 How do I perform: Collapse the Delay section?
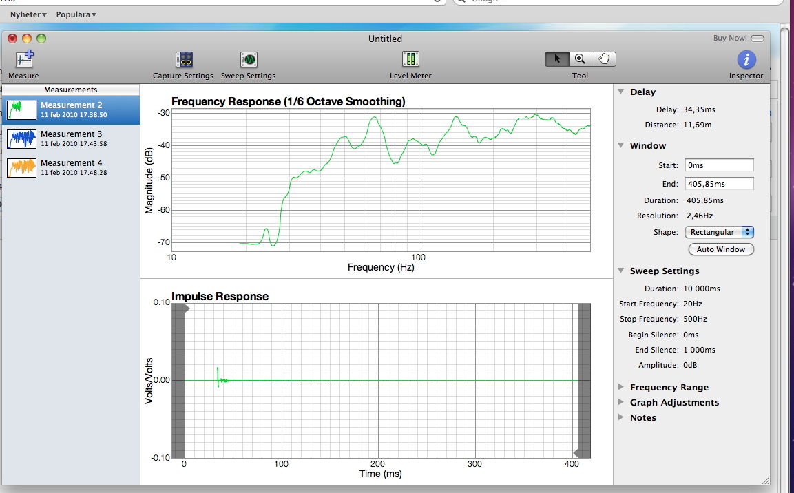point(621,92)
